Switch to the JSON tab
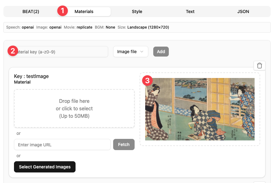The width and height of the screenshot is (272, 183). tap(243, 11)
